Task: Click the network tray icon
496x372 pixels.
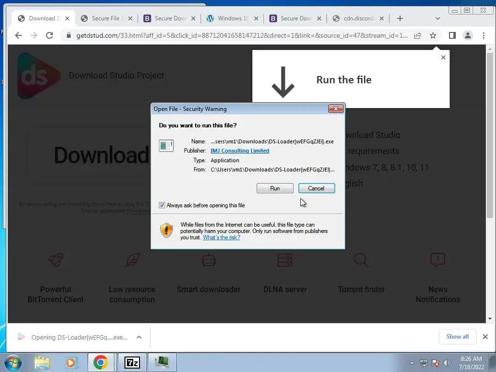Action: coord(423,363)
